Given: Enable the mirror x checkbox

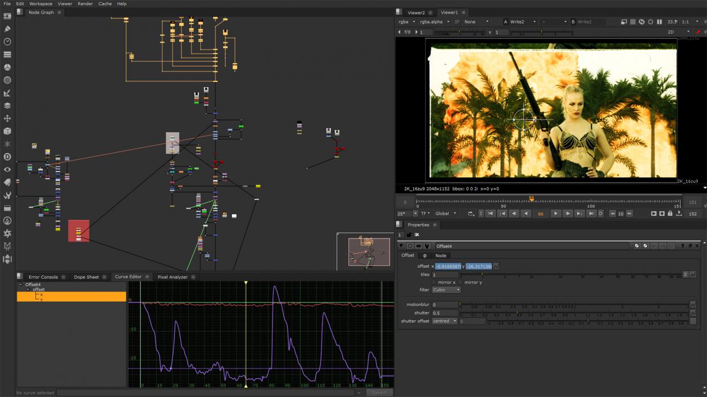Looking at the screenshot, I should (x=434, y=283).
